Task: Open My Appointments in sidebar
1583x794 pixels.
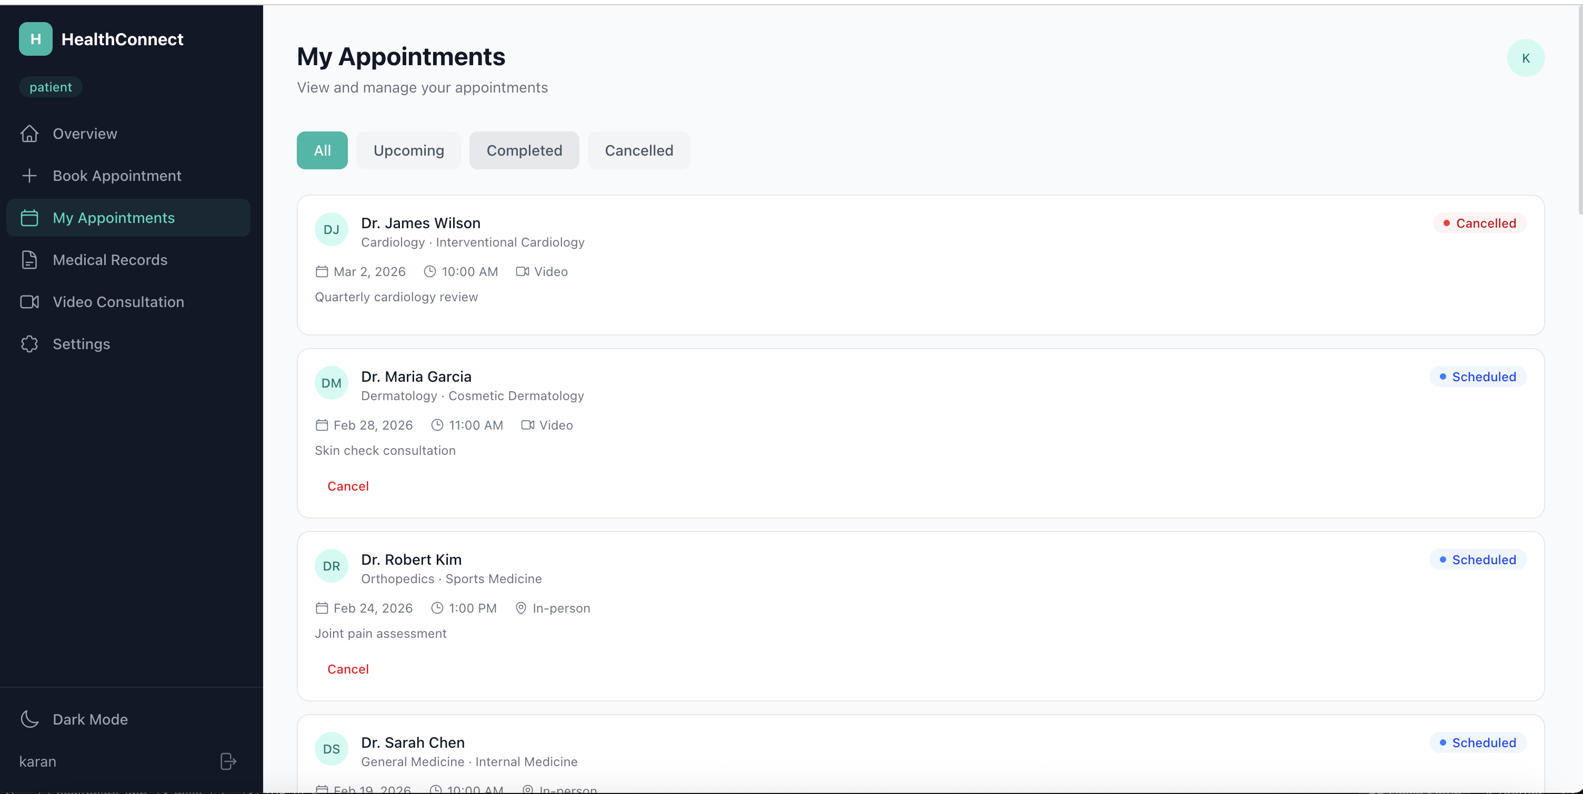Action: 114,218
